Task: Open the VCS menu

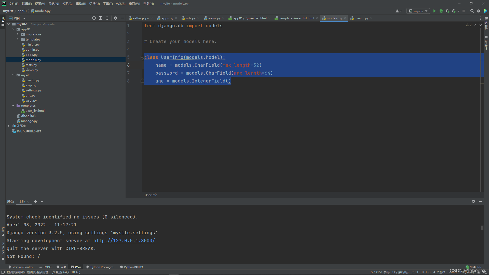Action: [x=120, y=4]
